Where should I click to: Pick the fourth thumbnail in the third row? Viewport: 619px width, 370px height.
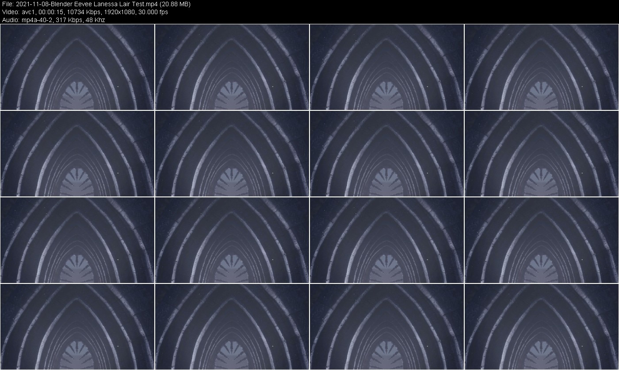tap(542, 240)
